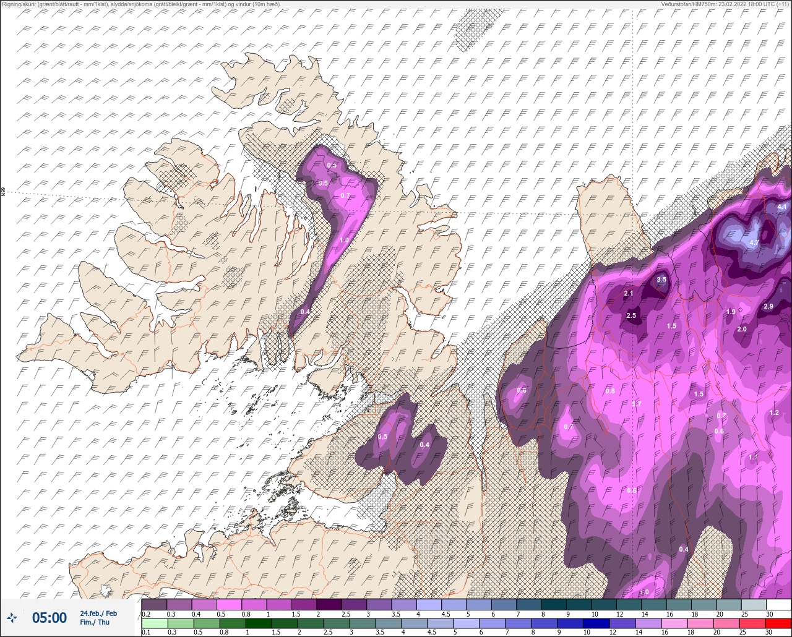The width and height of the screenshot is (792, 637).
Task: Click the 2.5 precipitation value on map
Action: 631,315
